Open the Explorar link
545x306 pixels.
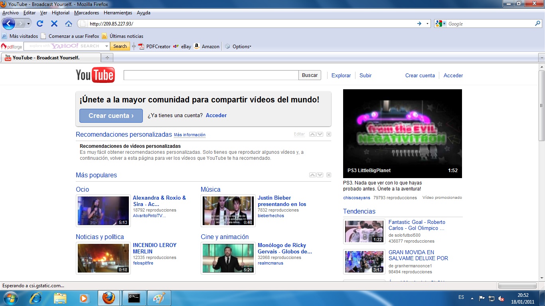pyautogui.click(x=341, y=75)
